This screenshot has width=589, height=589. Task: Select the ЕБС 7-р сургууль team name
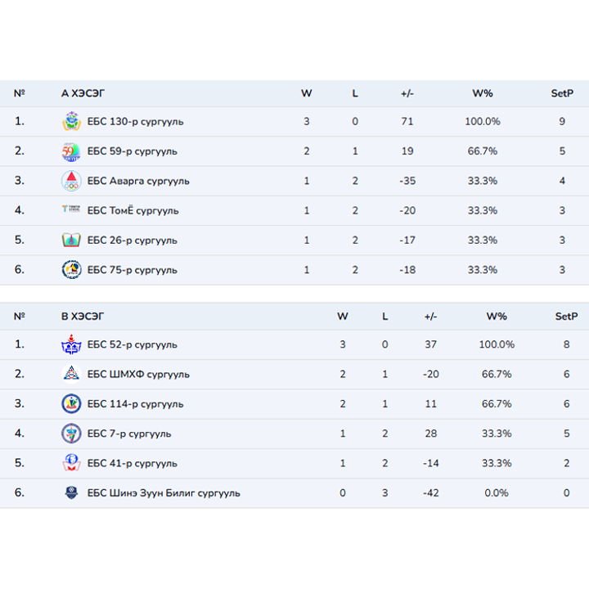[x=129, y=434]
